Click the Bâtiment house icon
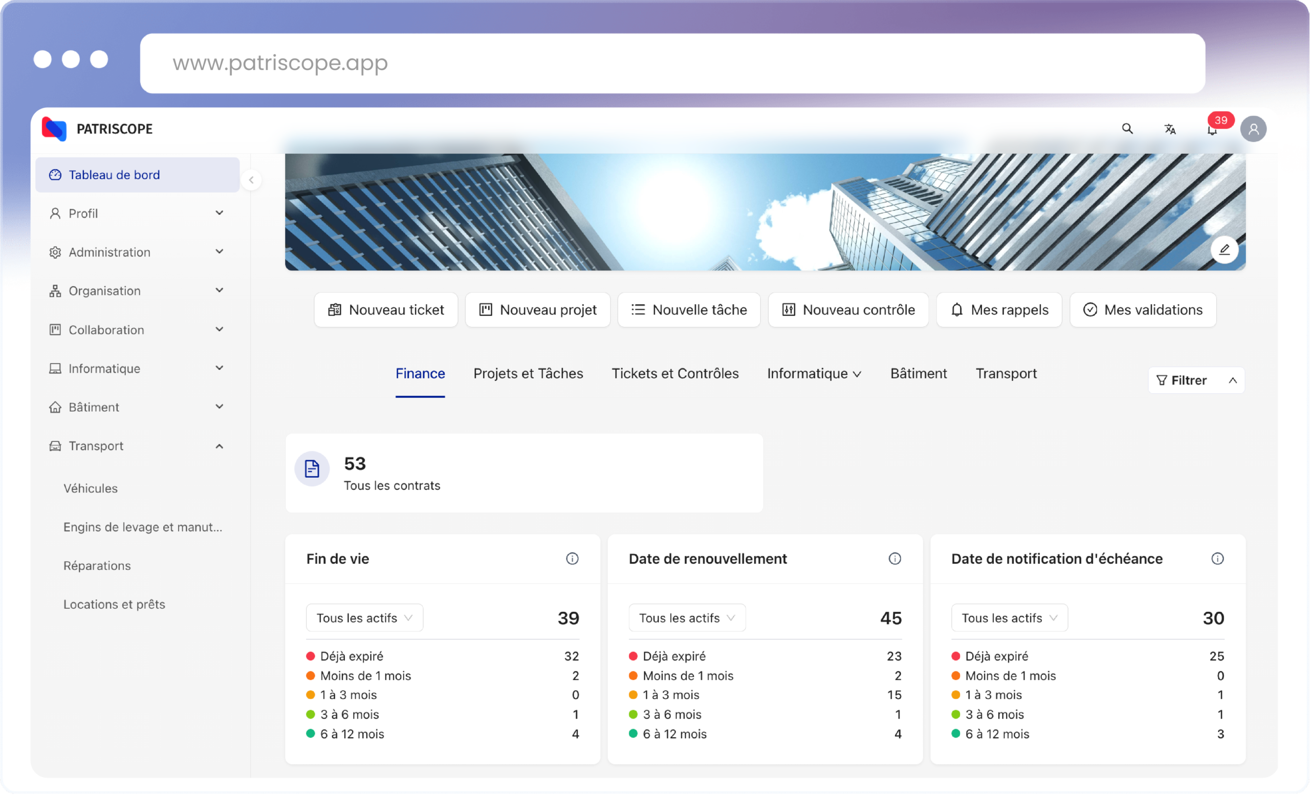Image resolution: width=1310 pixels, height=812 pixels. [55, 407]
